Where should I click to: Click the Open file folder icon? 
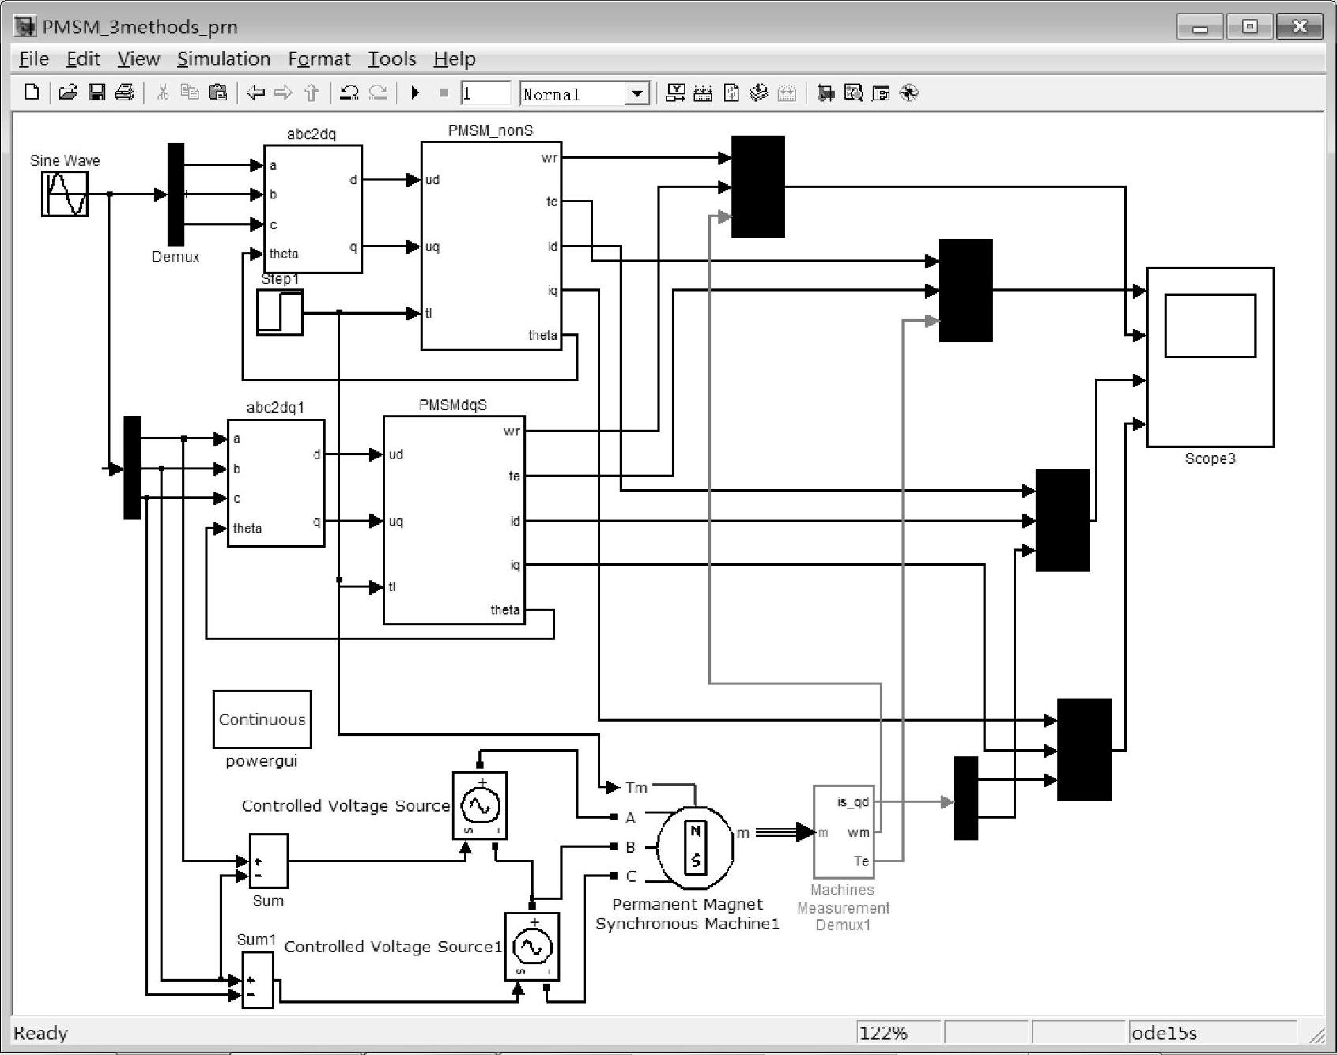tap(68, 92)
